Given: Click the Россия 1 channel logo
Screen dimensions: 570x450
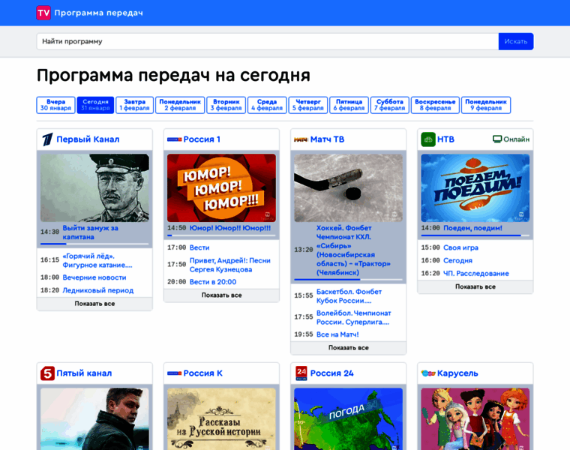Looking at the screenshot, I should coord(174,139).
